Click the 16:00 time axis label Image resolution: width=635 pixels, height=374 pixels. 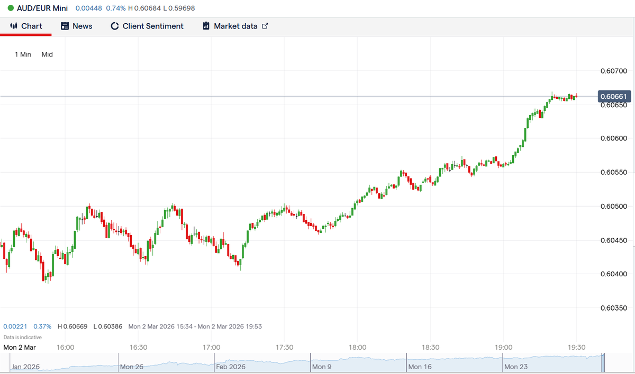tap(65, 347)
